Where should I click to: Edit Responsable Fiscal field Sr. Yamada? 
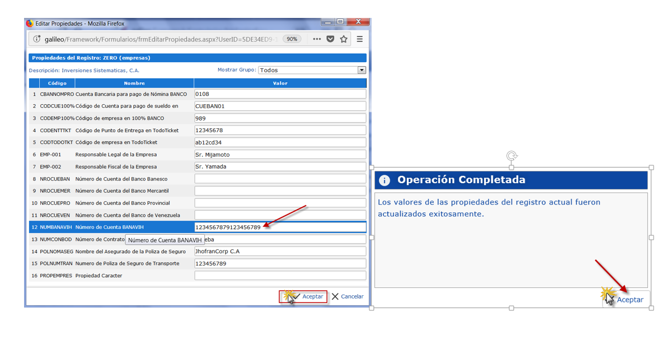pyautogui.click(x=280, y=166)
